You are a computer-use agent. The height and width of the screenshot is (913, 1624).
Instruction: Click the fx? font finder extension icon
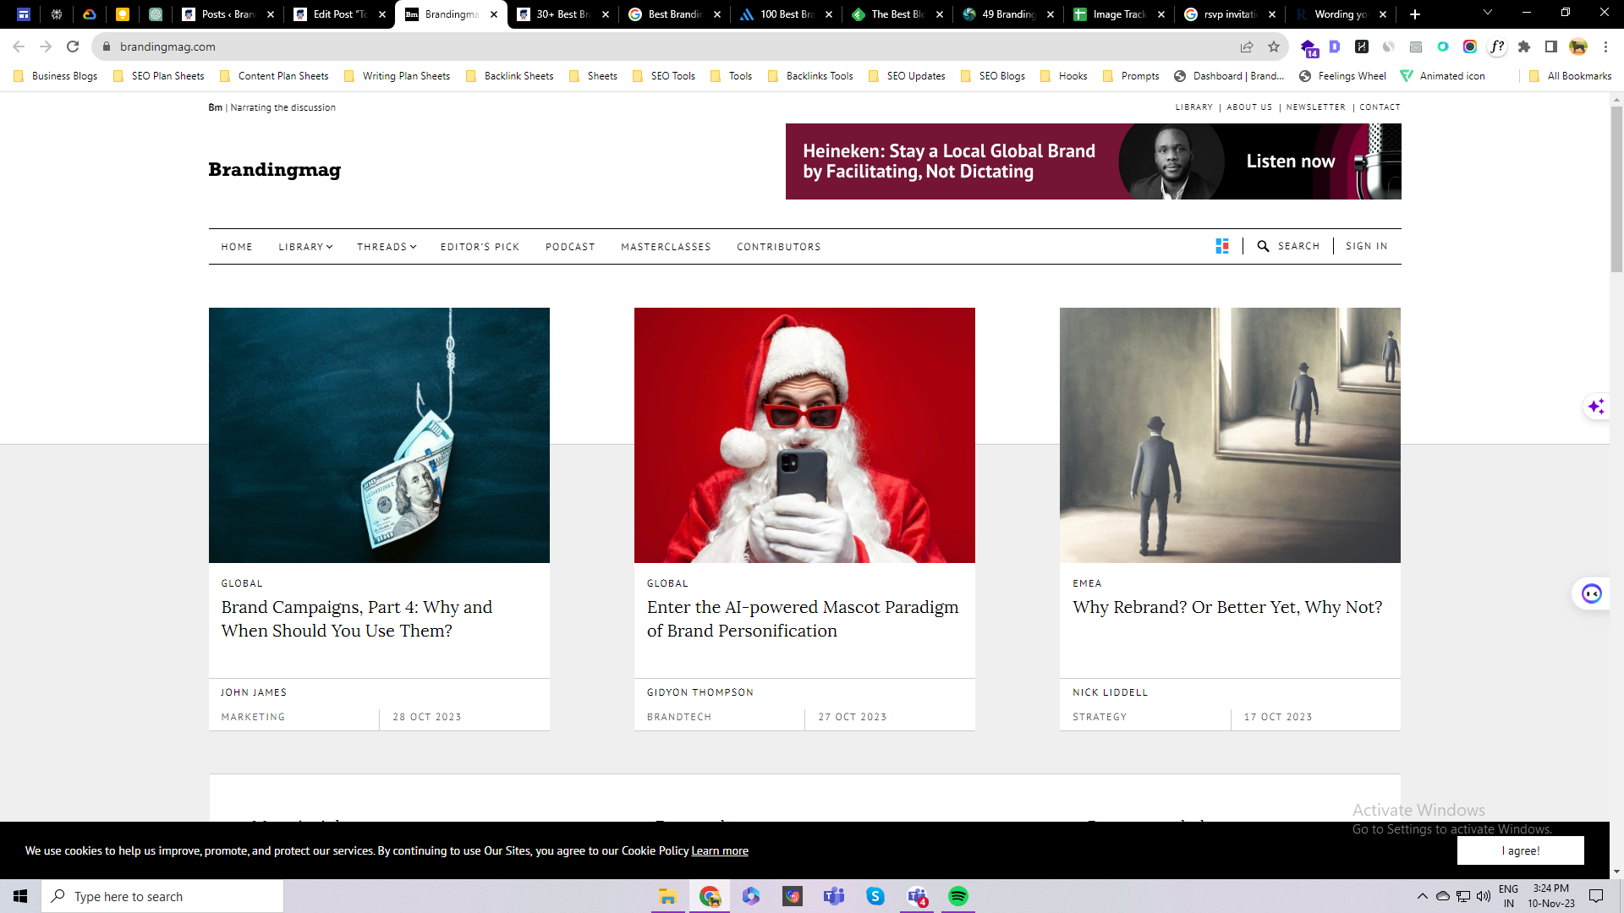(x=1497, y=46)
